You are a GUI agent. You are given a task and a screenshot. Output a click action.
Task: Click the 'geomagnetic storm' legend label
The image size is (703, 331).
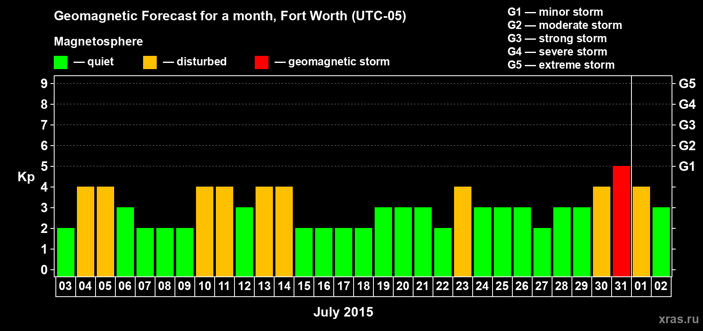click(x=339, y=62)
